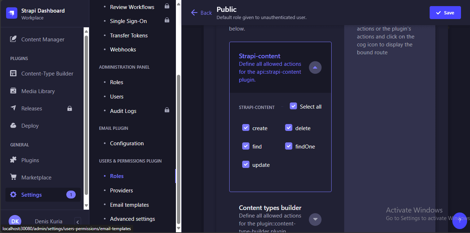Click the DK user avatar

15,221
